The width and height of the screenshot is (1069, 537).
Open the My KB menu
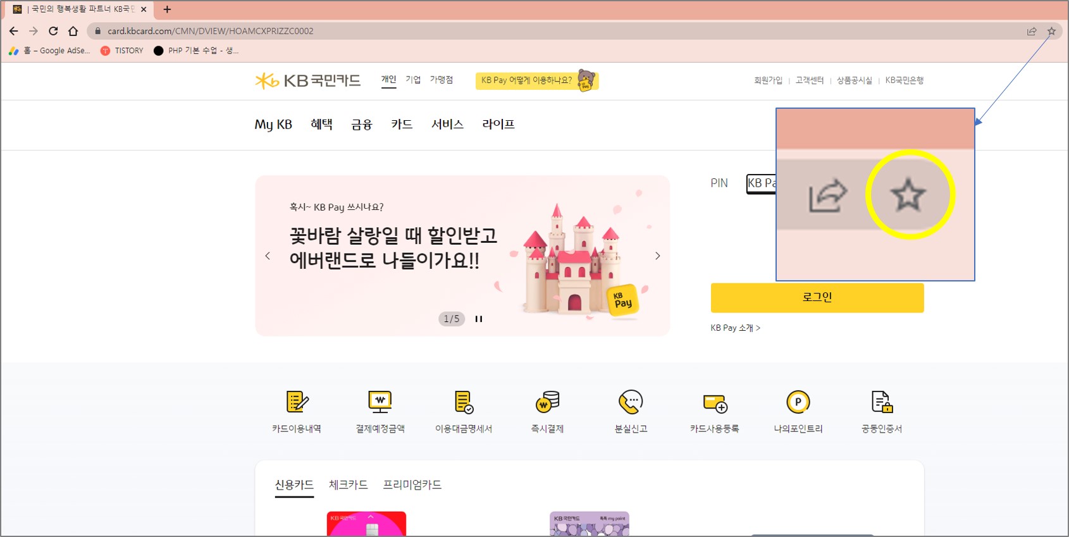click(x=273, y=125)
